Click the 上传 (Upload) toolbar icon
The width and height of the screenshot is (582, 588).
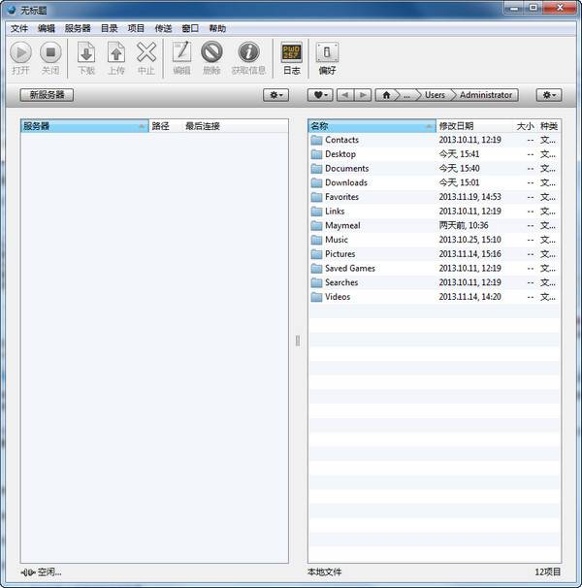click(115, 53)
